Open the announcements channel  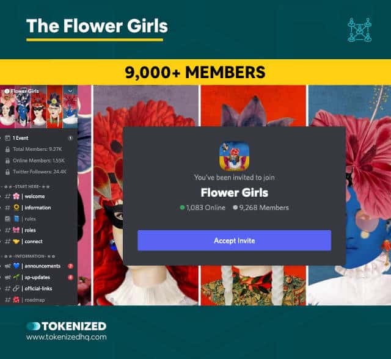(x=38, y=266)
